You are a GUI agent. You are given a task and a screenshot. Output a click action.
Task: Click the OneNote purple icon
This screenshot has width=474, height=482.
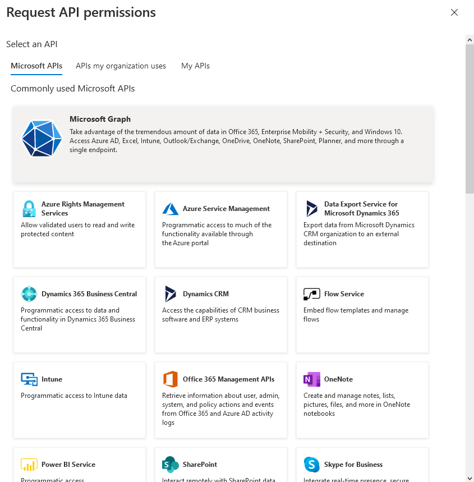(x=312, y=379)
